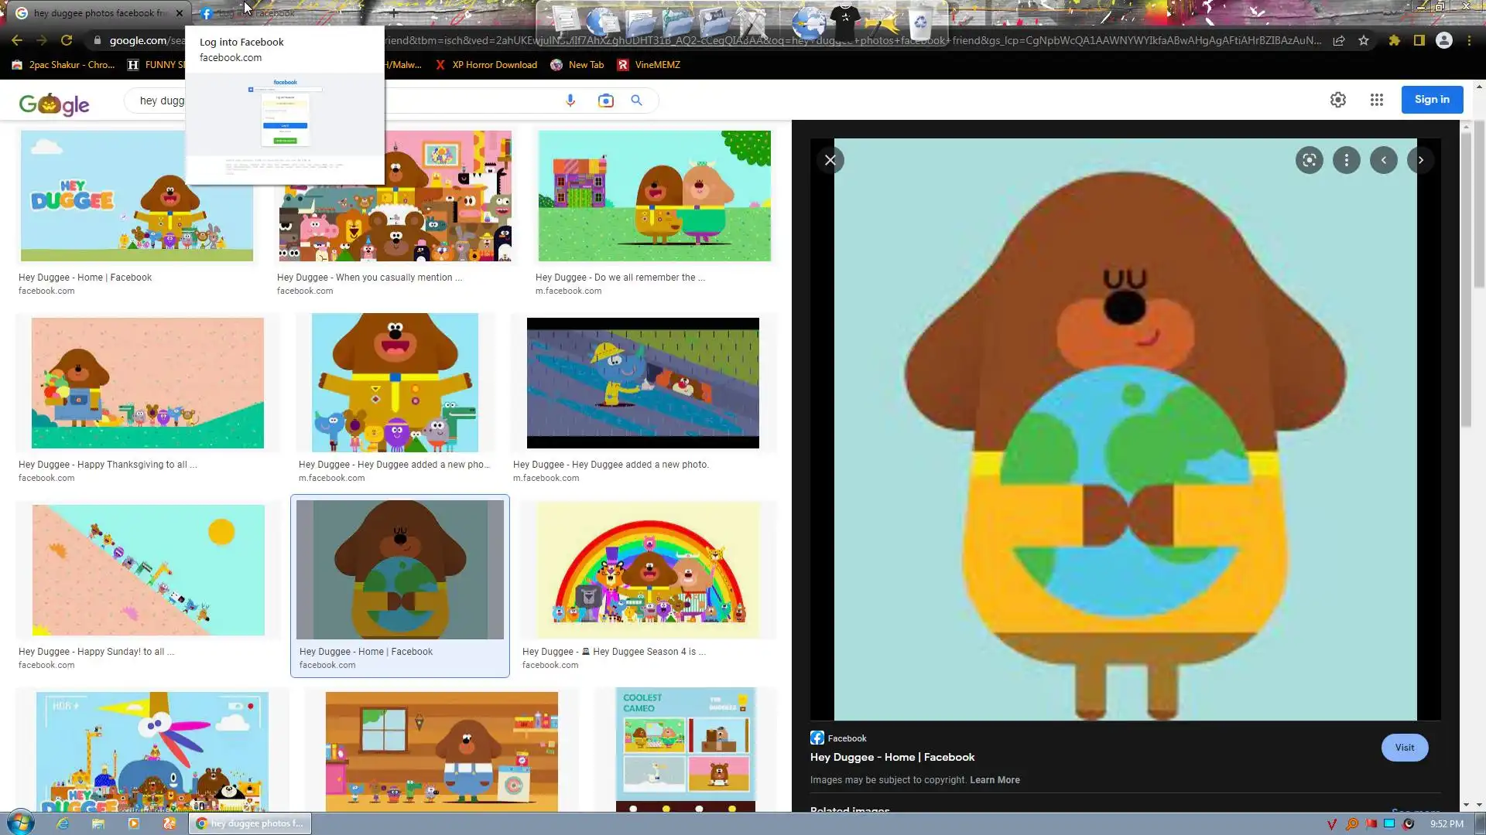1486x835 pixels.
Task: Click the Visit button
Action: pyautogui.click(x=1404, y=748)
